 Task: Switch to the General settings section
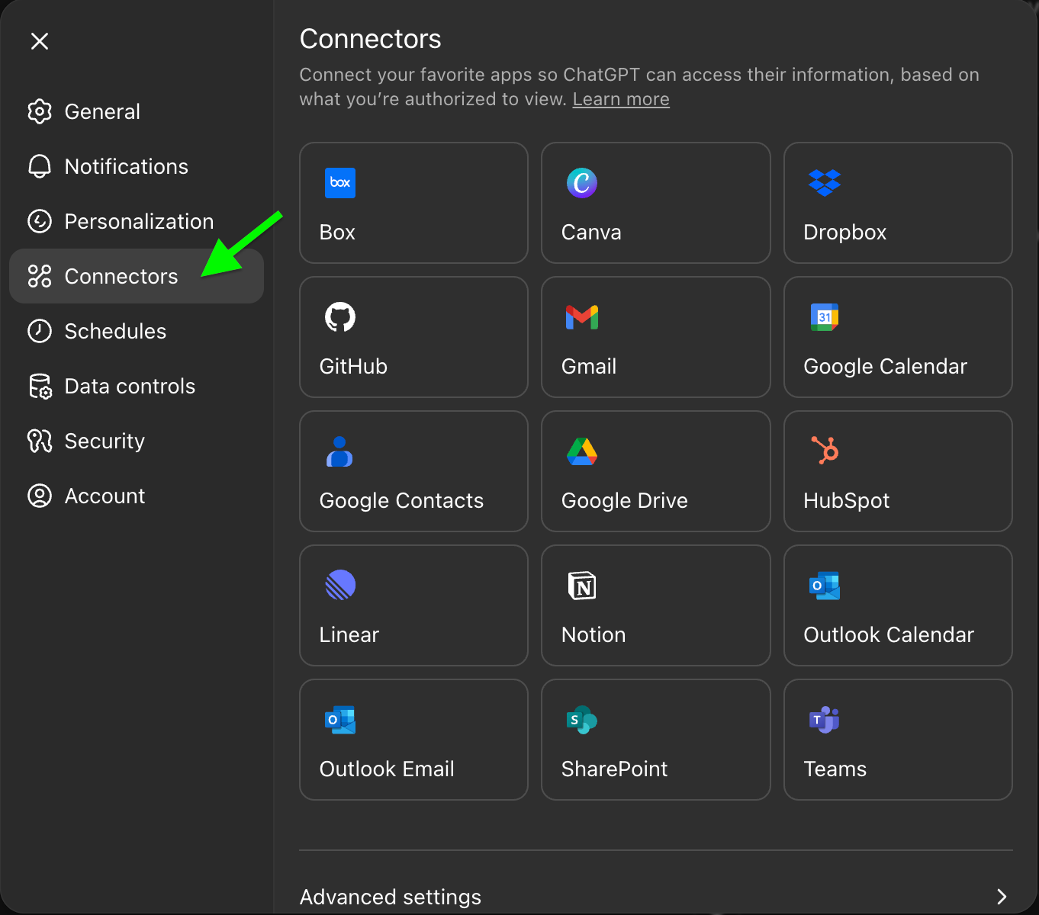click(x=102, y=111)
